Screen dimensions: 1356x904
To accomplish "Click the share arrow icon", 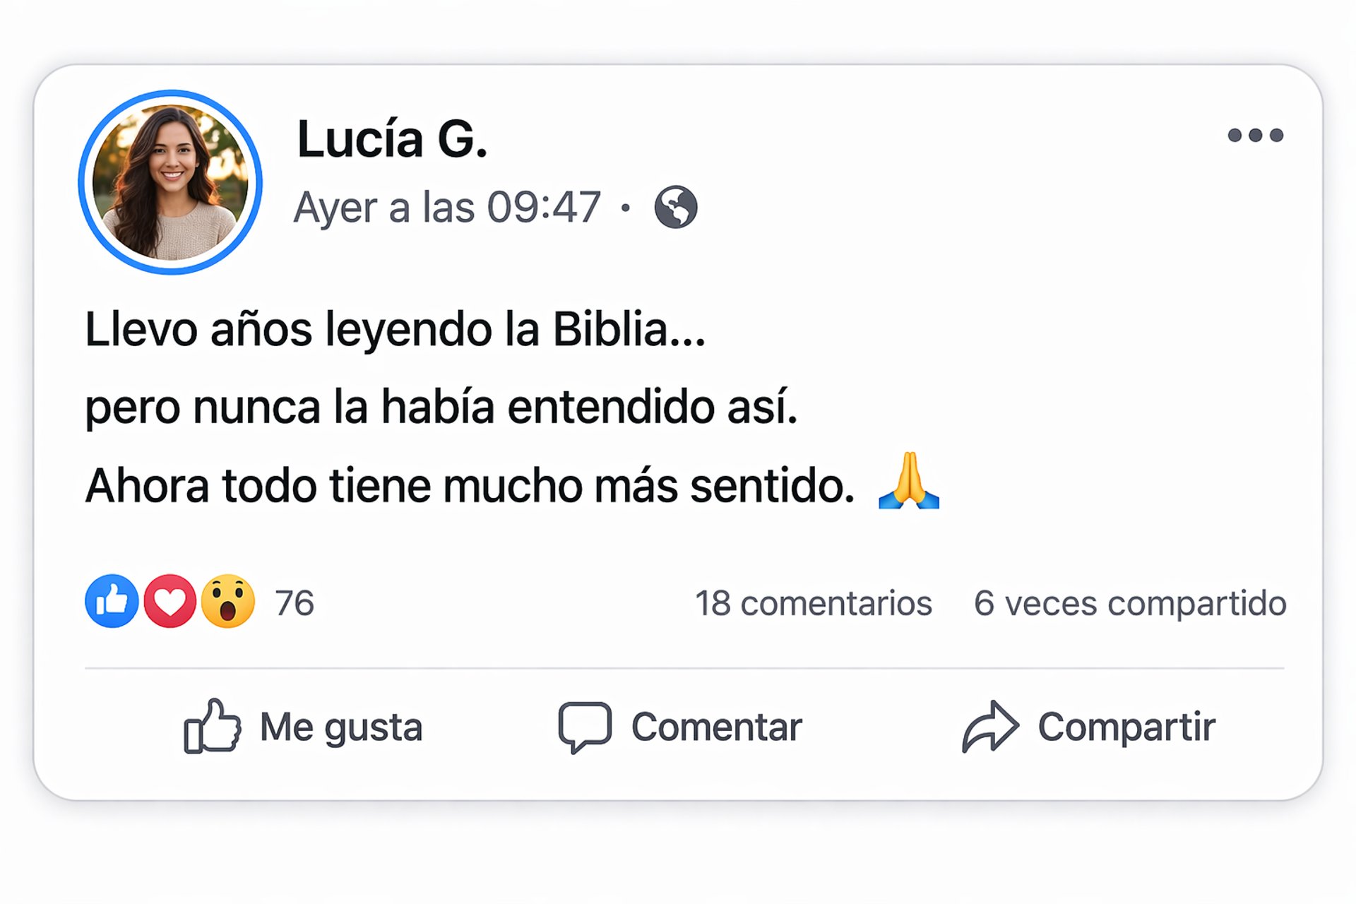I will tap(990, 726).
